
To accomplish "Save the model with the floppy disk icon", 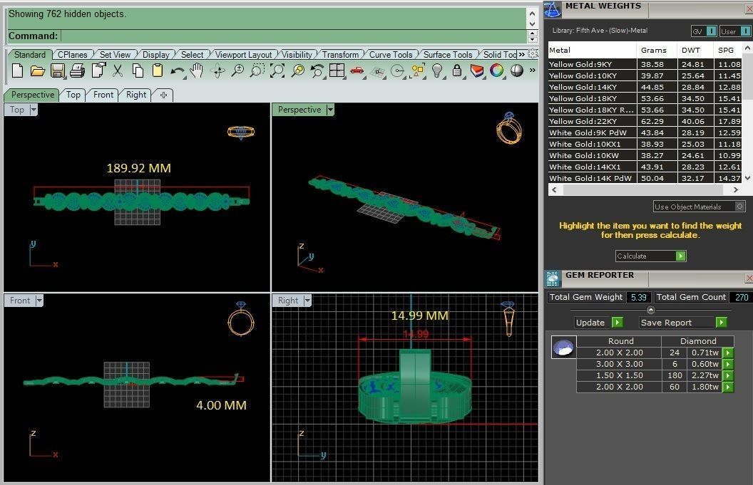I will point(57,71).
